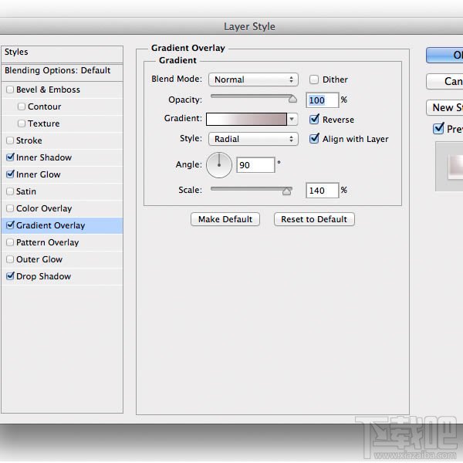Click the Opacity value field

[x=322, y=100]
